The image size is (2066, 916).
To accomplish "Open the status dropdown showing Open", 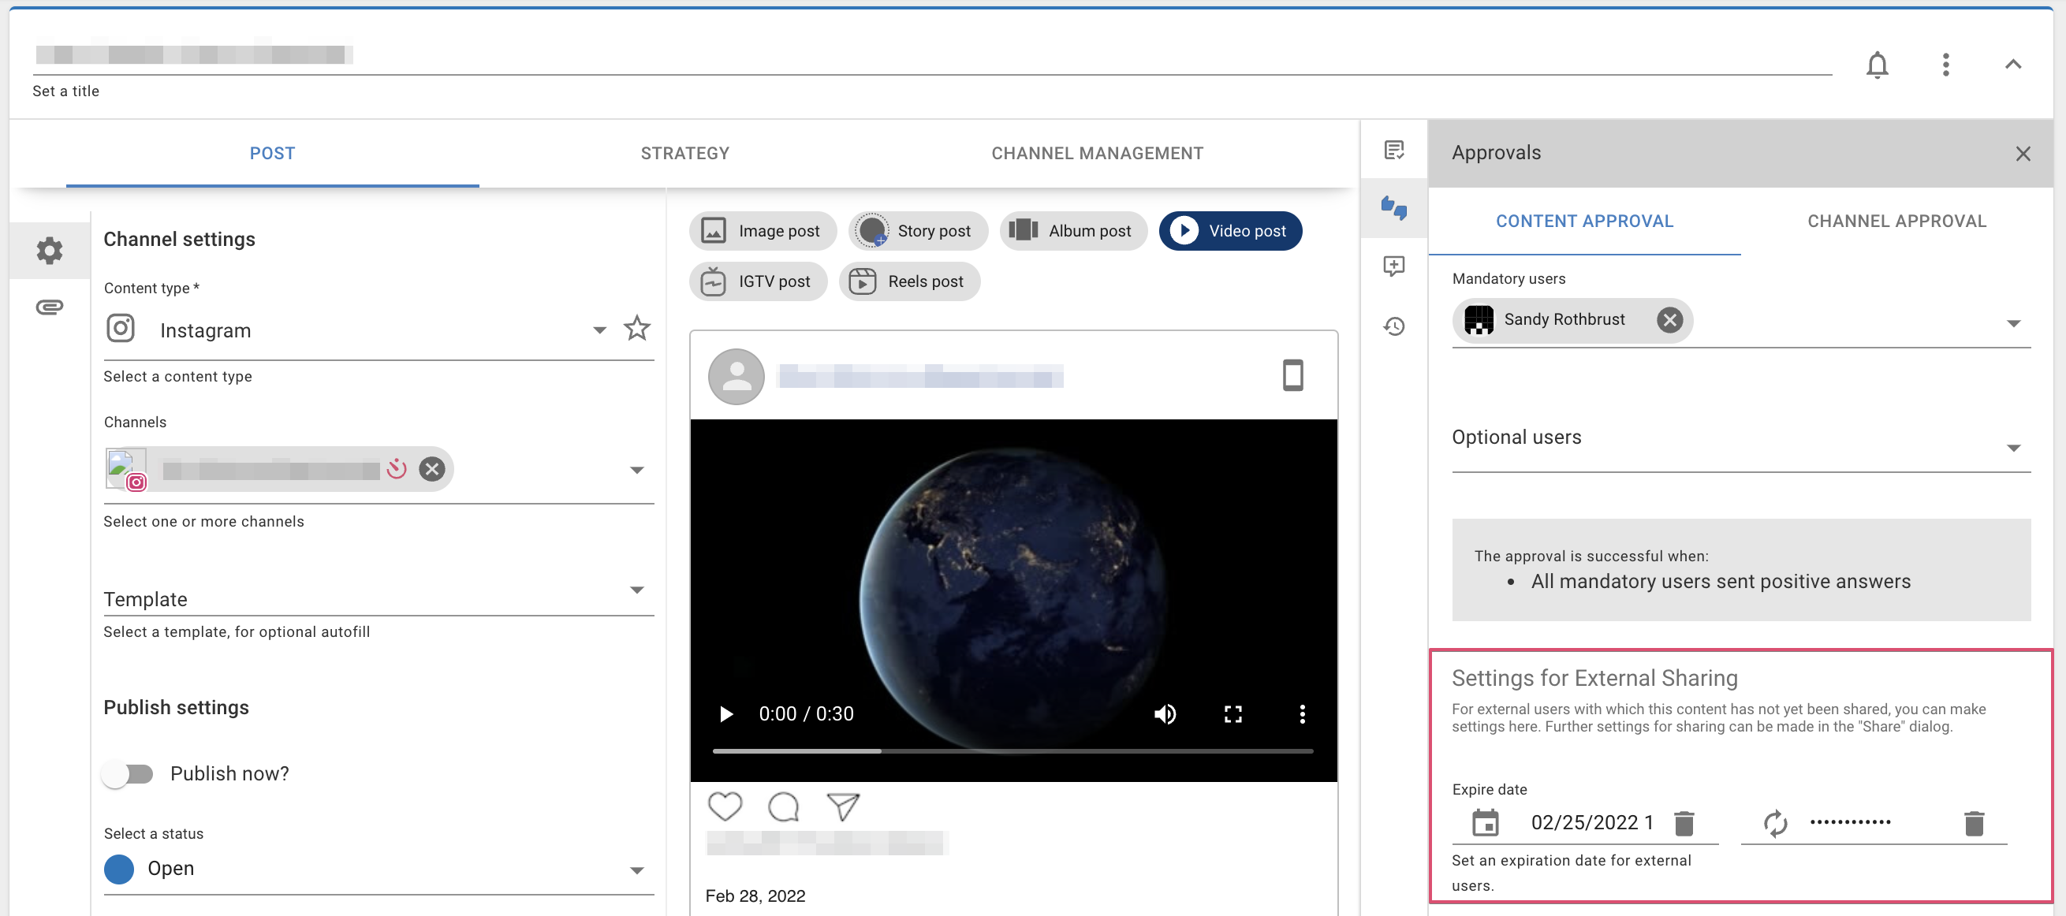I will point(379,869).
